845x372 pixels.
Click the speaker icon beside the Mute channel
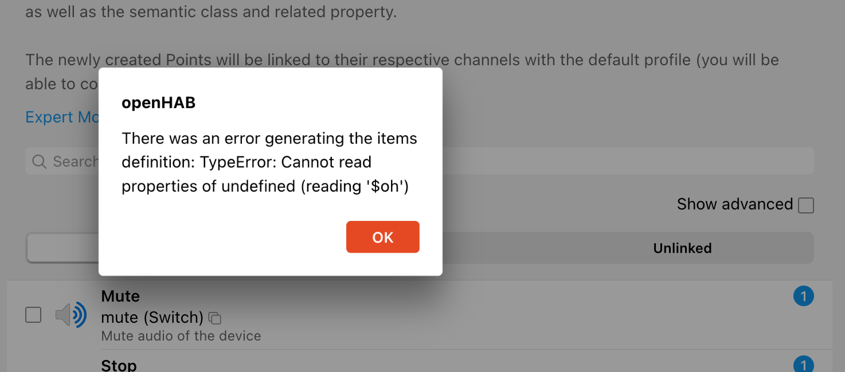pyautogui.click(x=70, y=314)
